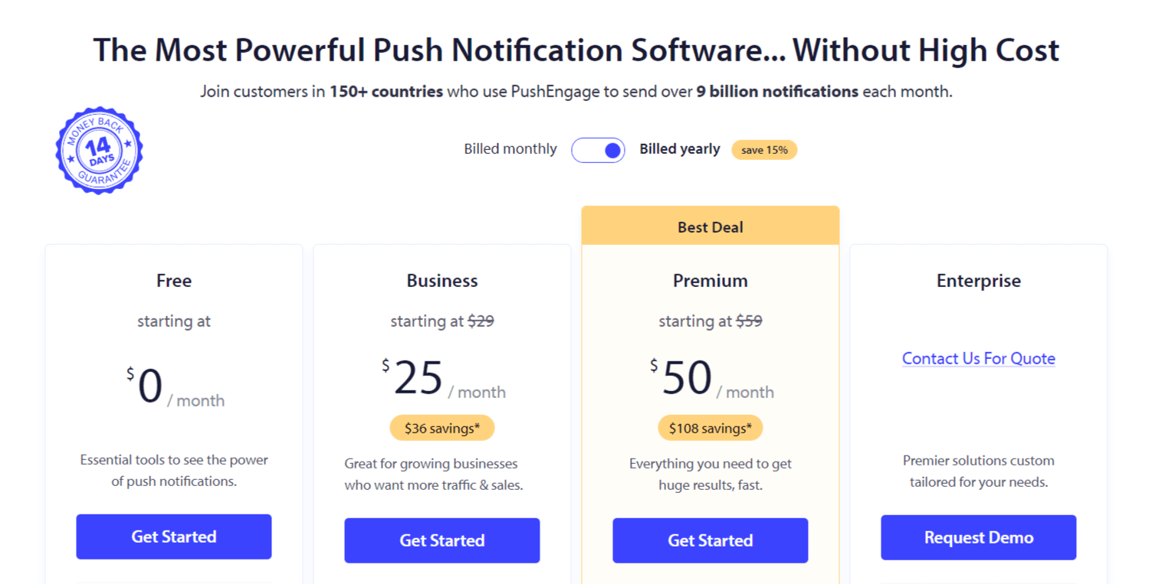
Task: Click the Billed monthly label
Action: 510,148
